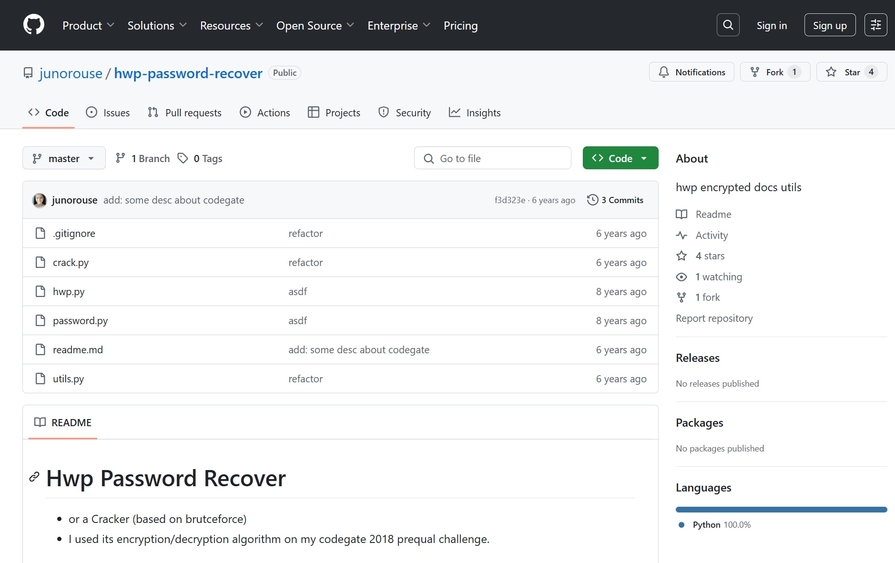Click the heading anchor link icon
Image resolution: width=895 pixels, height=563 pixels.
pyautogui.click(x=34, y=477)
